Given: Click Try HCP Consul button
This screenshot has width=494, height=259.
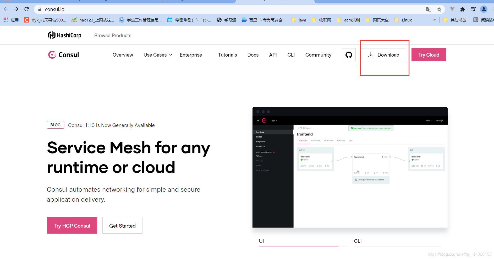Looking at the screenshot, I should click(72, 225).
